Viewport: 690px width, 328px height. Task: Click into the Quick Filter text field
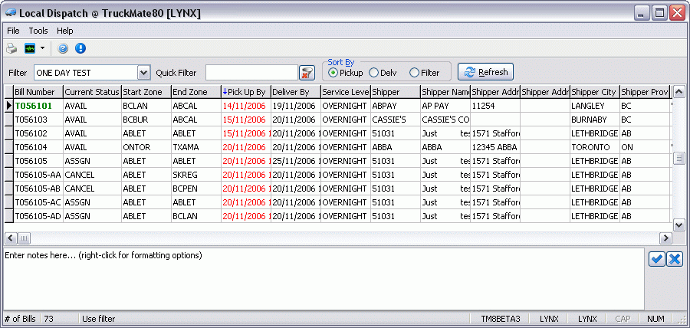coord(251,73)
